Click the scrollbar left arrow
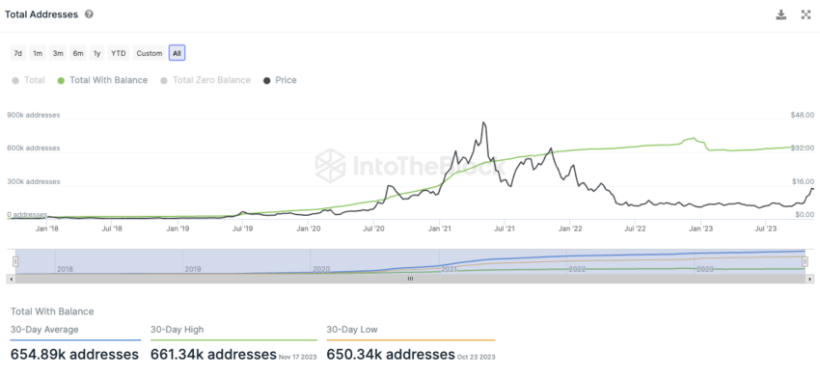This screenshot has width=820, height=377. (12, 280)
